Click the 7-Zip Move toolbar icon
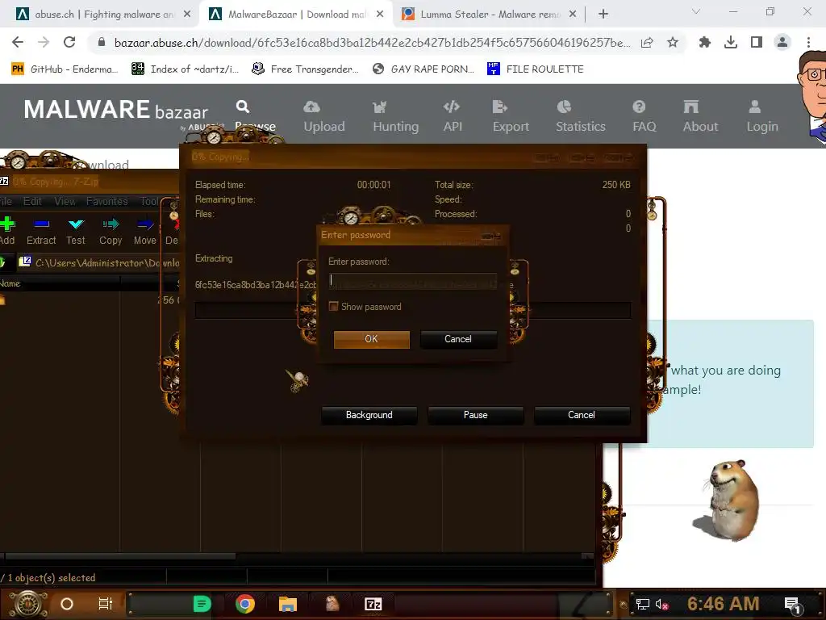Image resolution: width=826 pixels, height=620 pixels. click(145, 224)
